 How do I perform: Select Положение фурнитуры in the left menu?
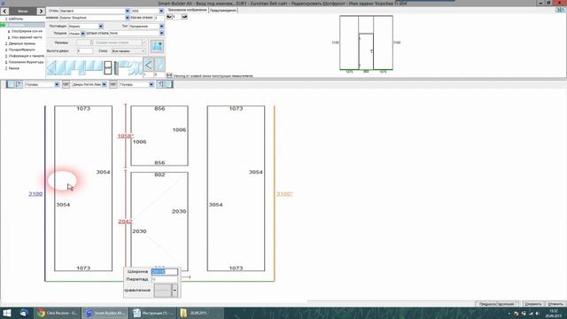[26, 62]
